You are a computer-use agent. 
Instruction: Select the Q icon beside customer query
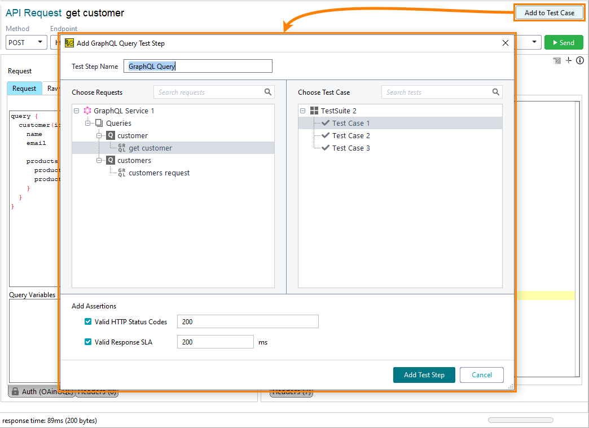point(111,135)
